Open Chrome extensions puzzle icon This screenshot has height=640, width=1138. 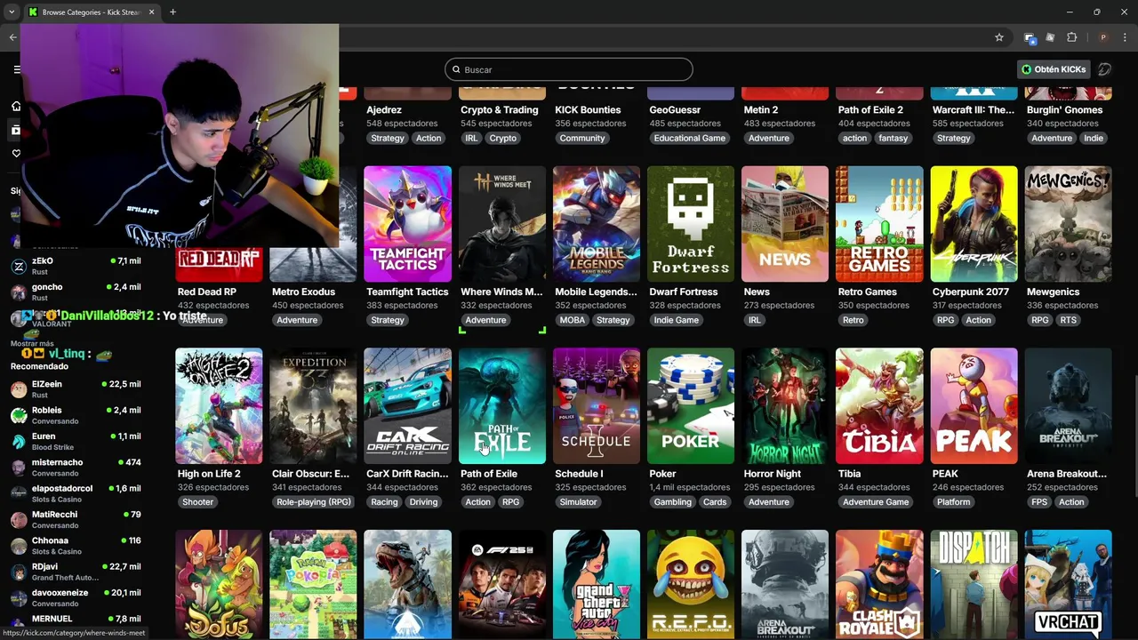1071,37
